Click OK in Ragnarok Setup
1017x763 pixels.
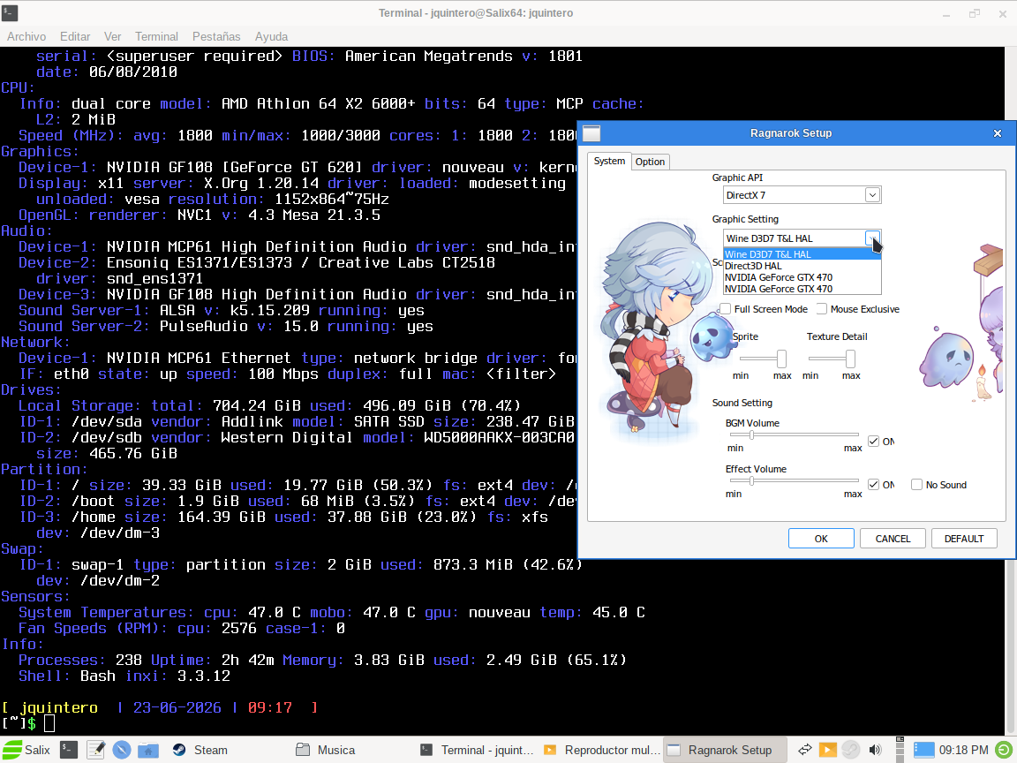[821, 539]
